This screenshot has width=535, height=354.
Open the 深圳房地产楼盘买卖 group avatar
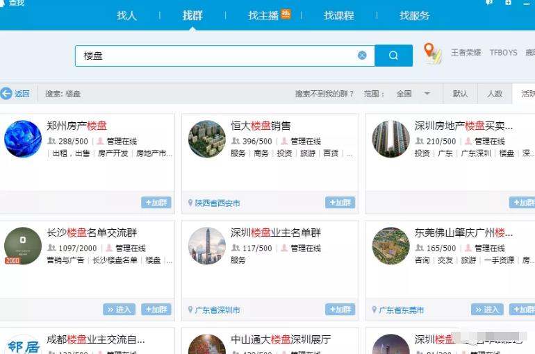point(390,139)
